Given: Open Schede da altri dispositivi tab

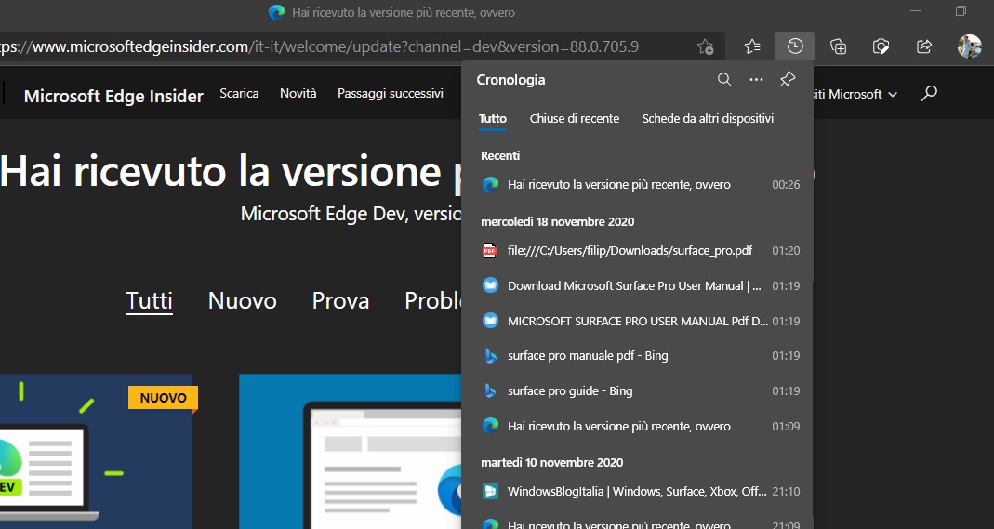Looking at the screenshot, I should click(708, 118).
